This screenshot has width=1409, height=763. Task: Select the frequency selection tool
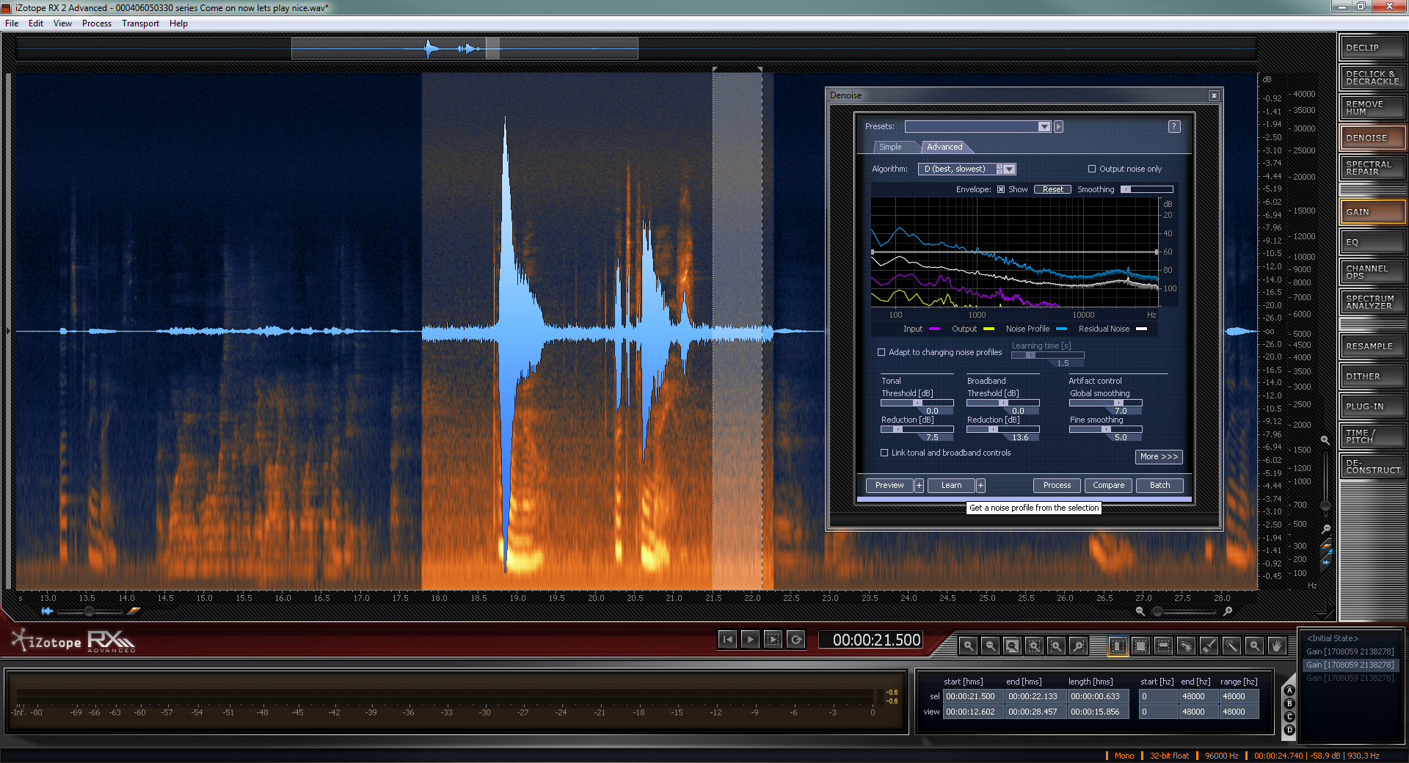[x=1163, y=646]
